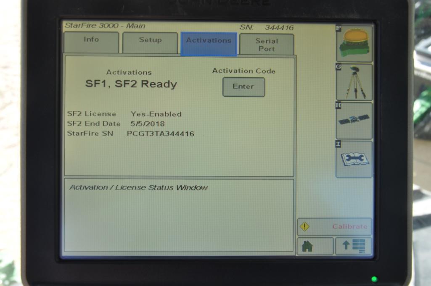
Task: Open the survey tripod softkey G
Action: [x=354, y=82]
